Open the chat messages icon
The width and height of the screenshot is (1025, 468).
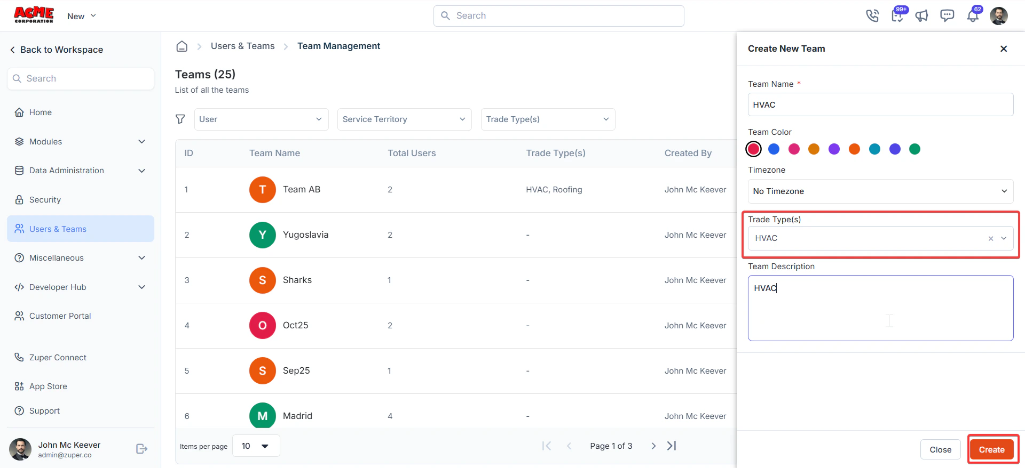pos(947,16)
